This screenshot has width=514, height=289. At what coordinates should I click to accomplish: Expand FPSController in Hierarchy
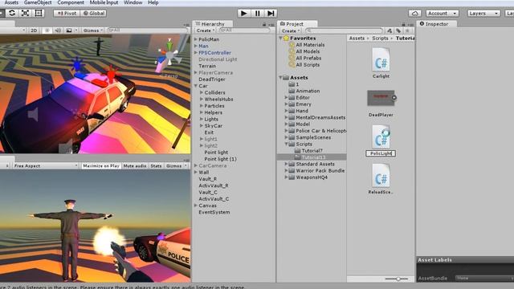[x=196, y=53]
